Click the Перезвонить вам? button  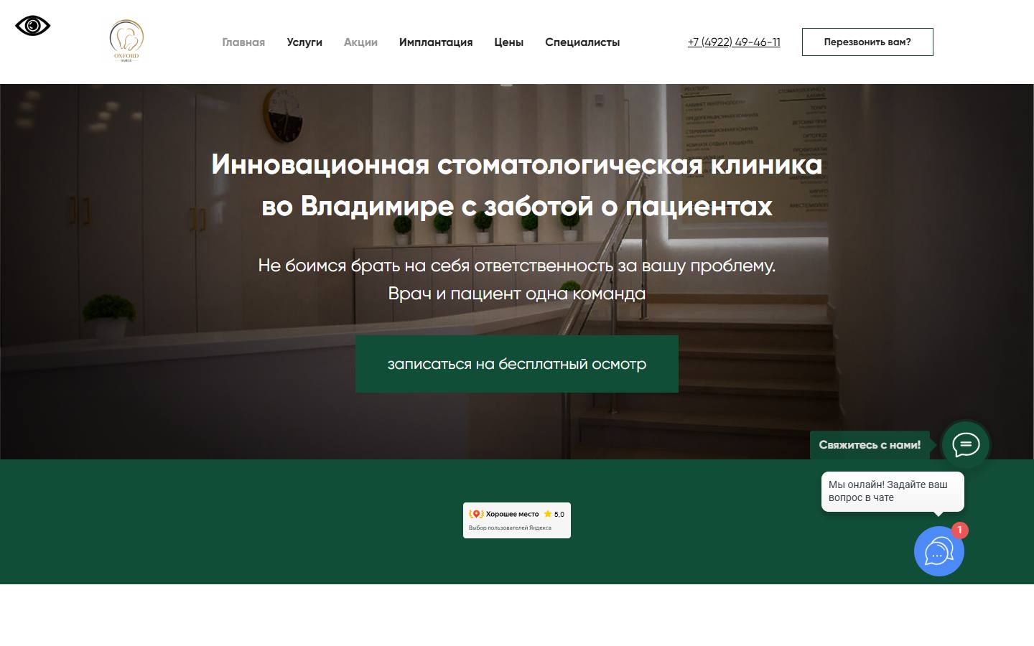tap(867, 42)
